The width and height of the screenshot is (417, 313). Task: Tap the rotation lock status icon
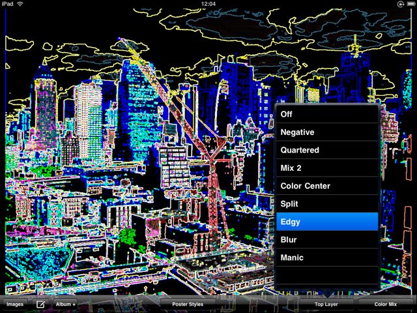pos(401,4)
